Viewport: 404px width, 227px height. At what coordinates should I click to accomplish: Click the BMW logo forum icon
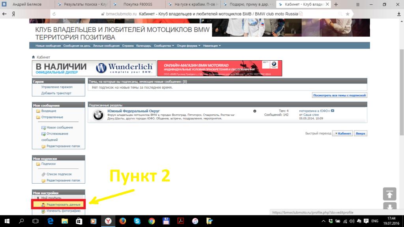point(98,115)
